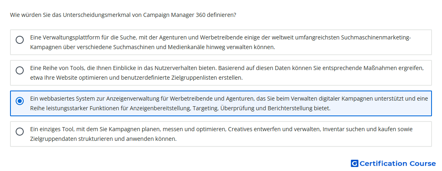
Task: Click the answer text starting 'Ein einziges Tool, mit dem'
Action: 221,134
